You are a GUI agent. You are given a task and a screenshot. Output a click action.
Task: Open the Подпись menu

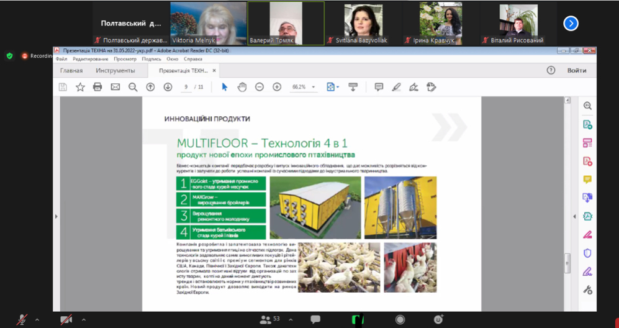click(x=151, y=59)
